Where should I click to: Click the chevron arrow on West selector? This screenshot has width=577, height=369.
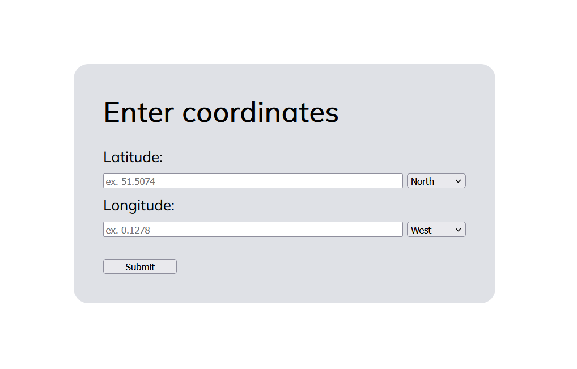[x=458, y=230]
